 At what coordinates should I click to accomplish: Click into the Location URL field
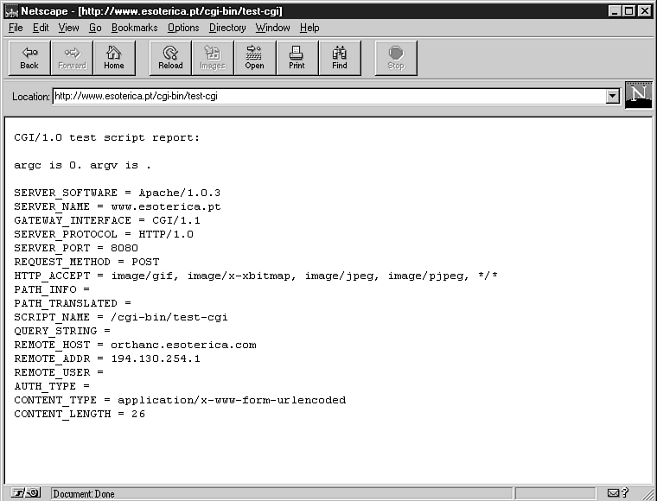328,96
